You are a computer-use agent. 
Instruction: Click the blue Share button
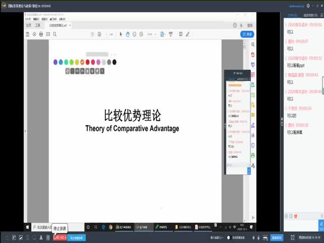[247, 34]
